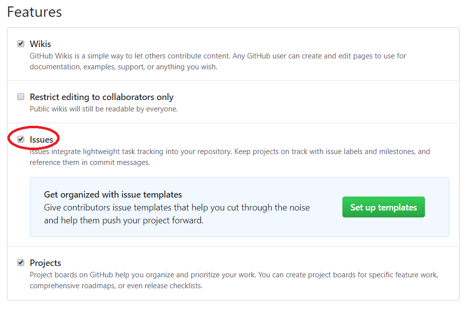This screenshot has height=312, width=475.
Task: Click 'Restrict editing to collaborators only' label
Action: tap(101, 97)
